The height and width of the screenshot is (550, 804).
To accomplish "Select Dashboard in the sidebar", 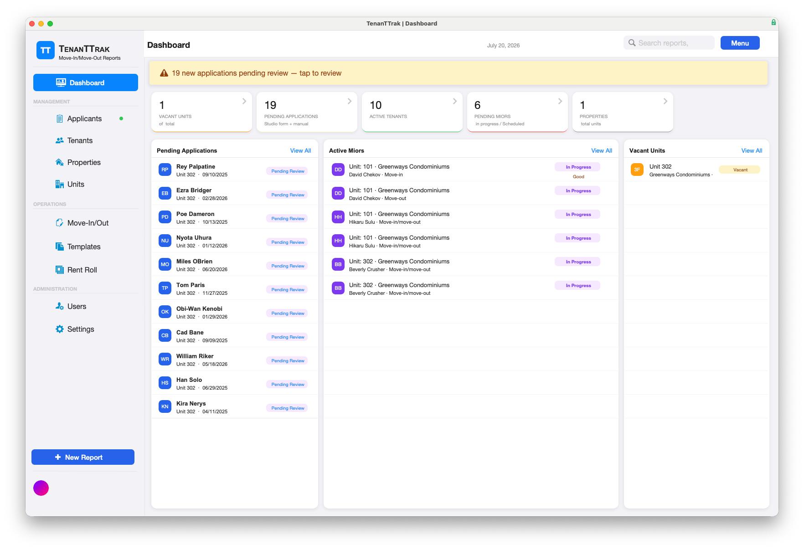I will click(86, 82).
